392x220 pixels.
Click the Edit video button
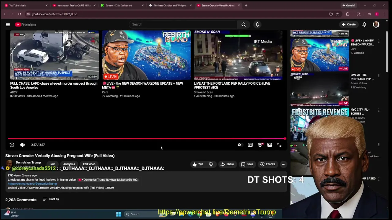(x=89, y=164)
